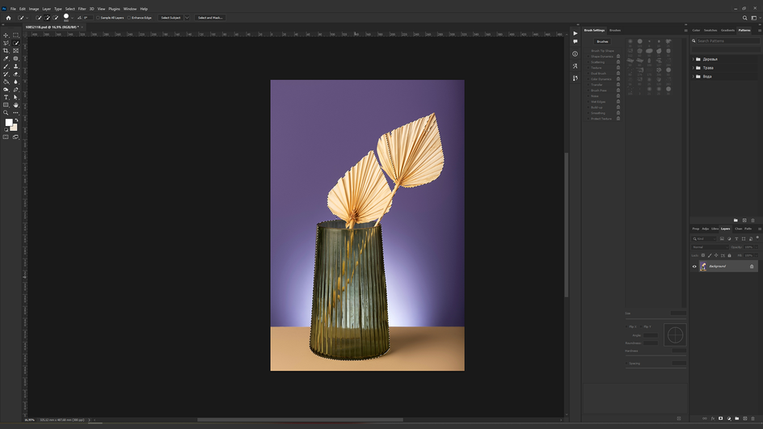Click the Layers panel trash icon
The image size is (763, 429).
point(752,418)
